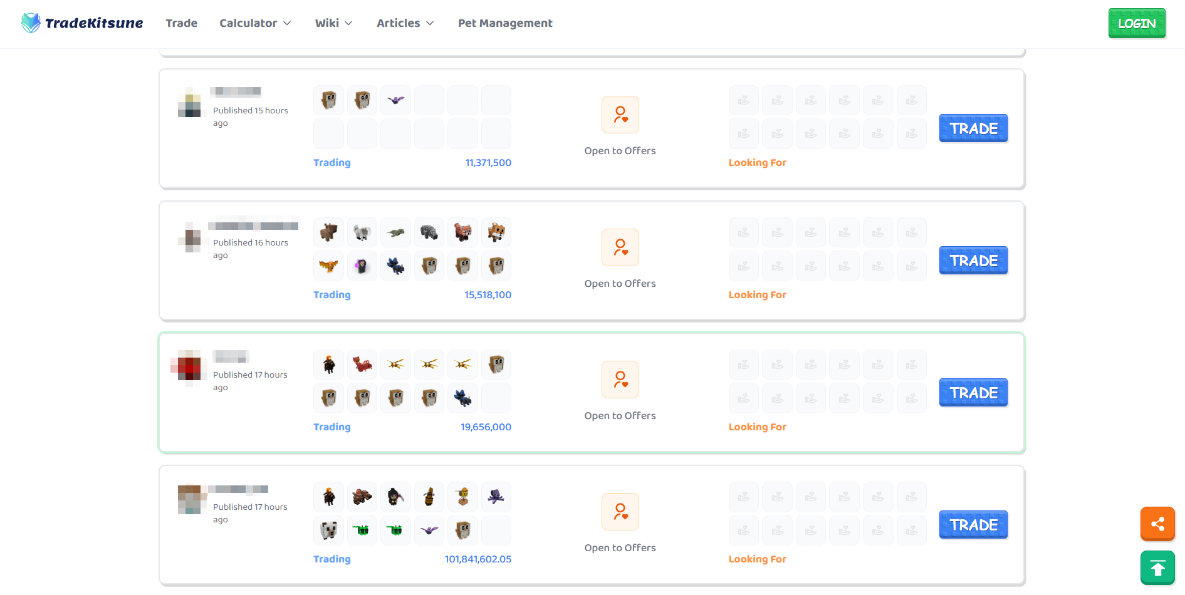Image resolution: width=1185 pixels, height=595 pixels.
Task: Expand the Wiki dropdown menu
Action: click(333, 23)
